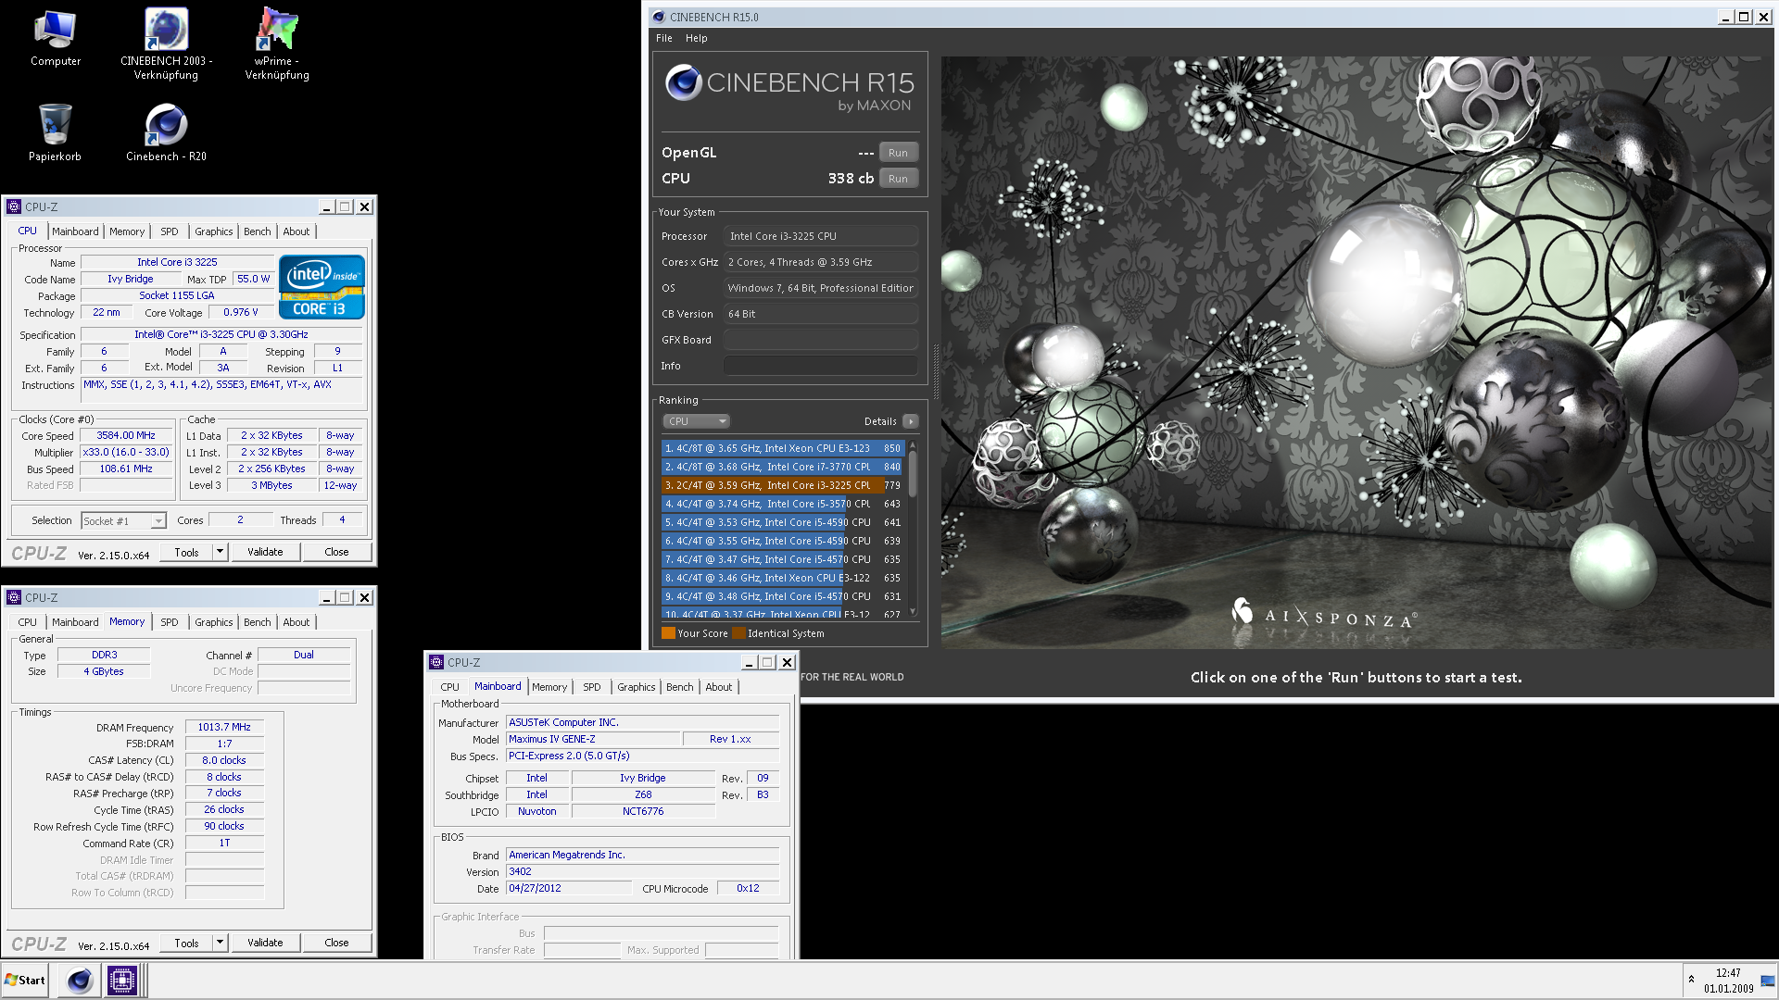
Task: Click the BIOS version 3402 field
Action: pos(642,871)
